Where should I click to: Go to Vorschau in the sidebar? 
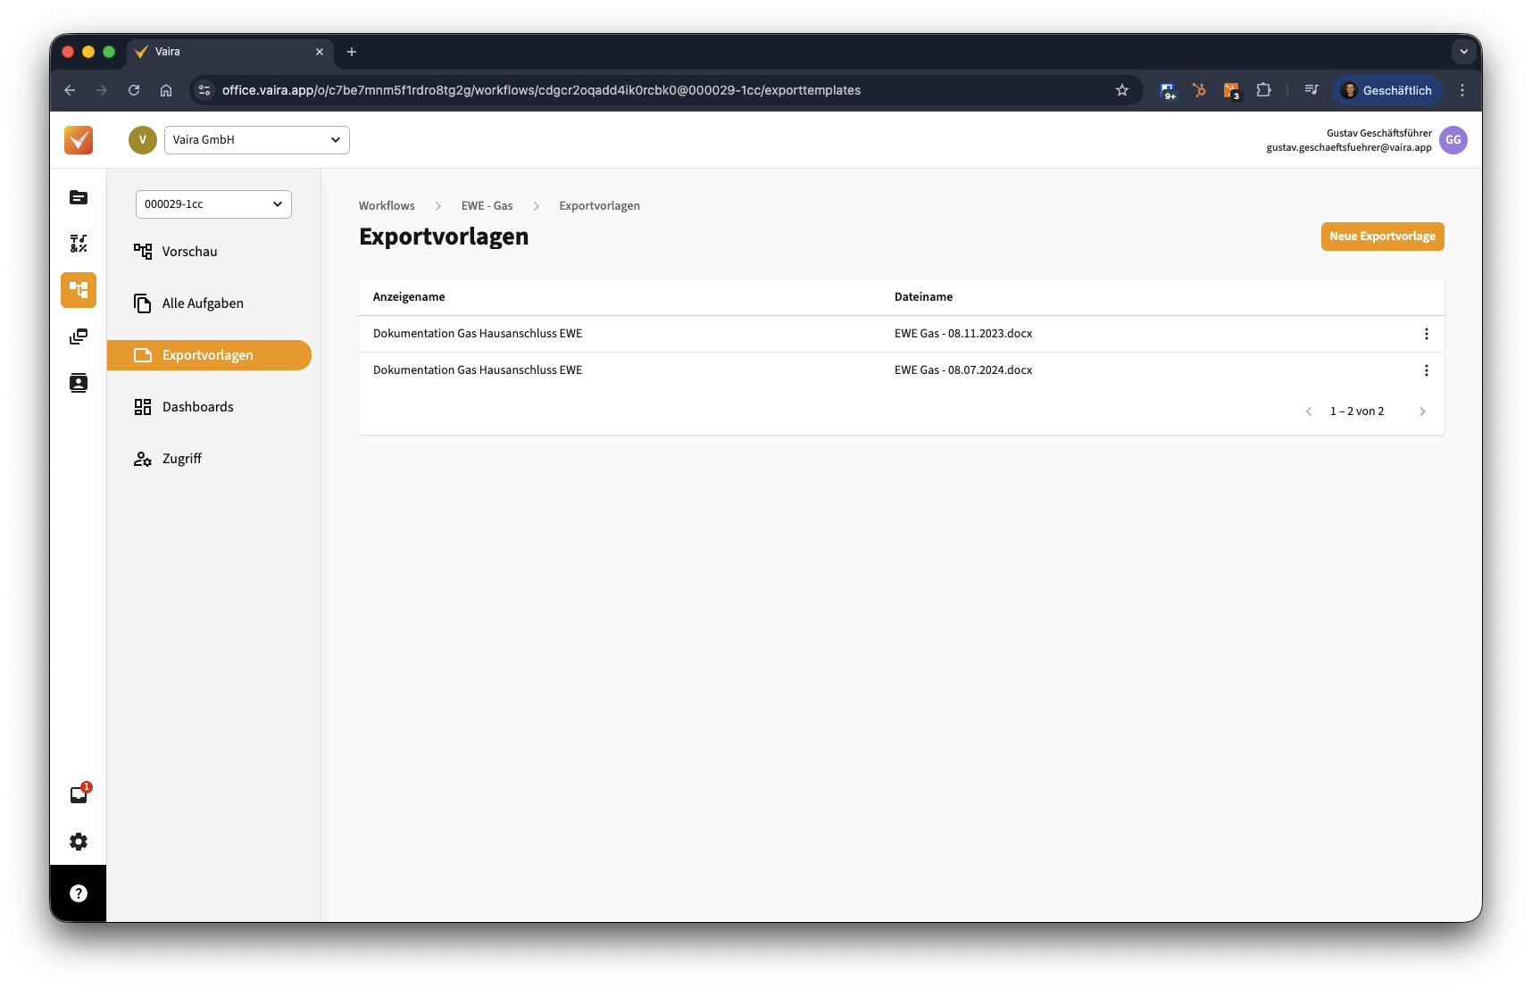point(189,252)
